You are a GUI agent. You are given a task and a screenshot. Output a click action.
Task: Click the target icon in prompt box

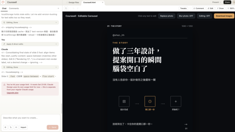tap(6, 127)
